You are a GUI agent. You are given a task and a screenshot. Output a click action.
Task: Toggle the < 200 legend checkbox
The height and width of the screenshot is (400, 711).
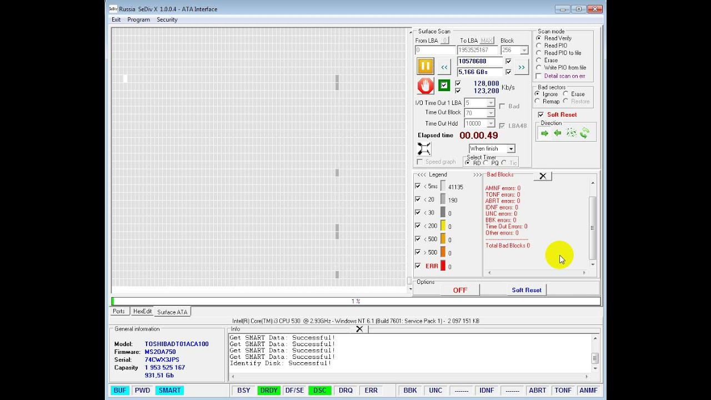pyautogui.click(x=418, y=226)
